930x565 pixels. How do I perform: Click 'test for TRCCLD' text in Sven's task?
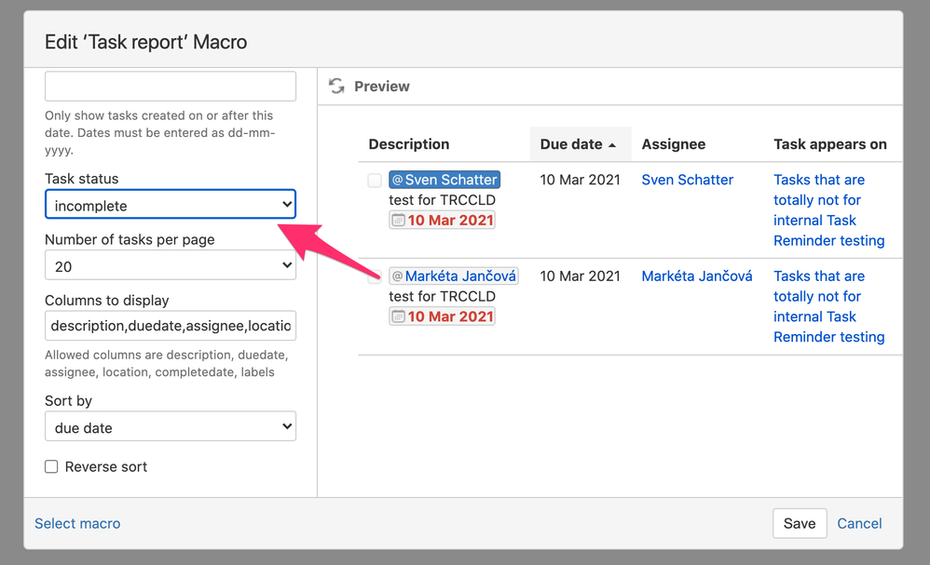point(442,200)
